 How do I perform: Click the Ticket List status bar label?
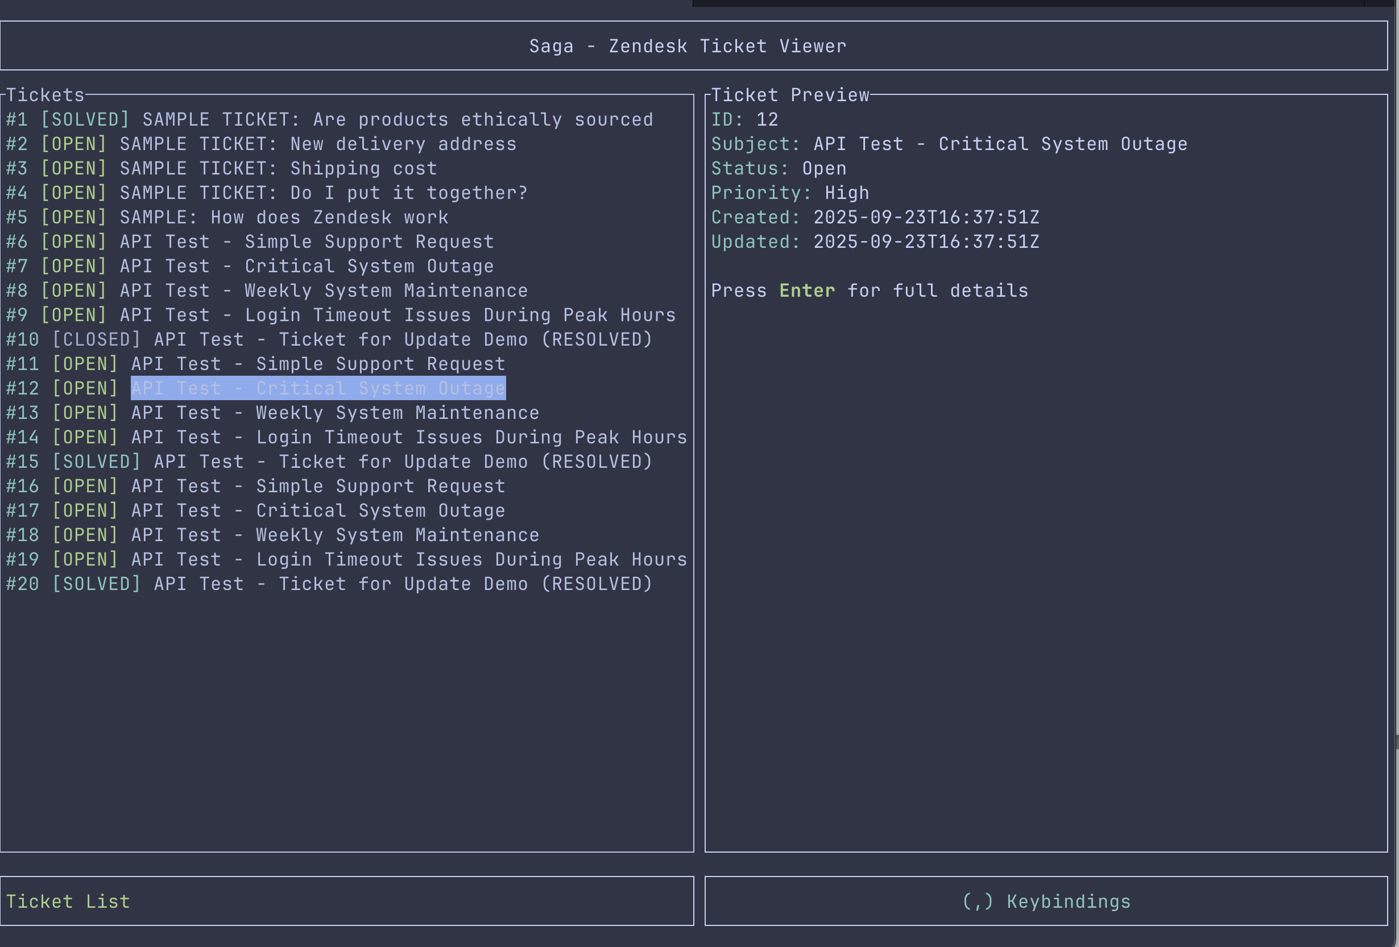pyautogui.click(x=68, y=902)
